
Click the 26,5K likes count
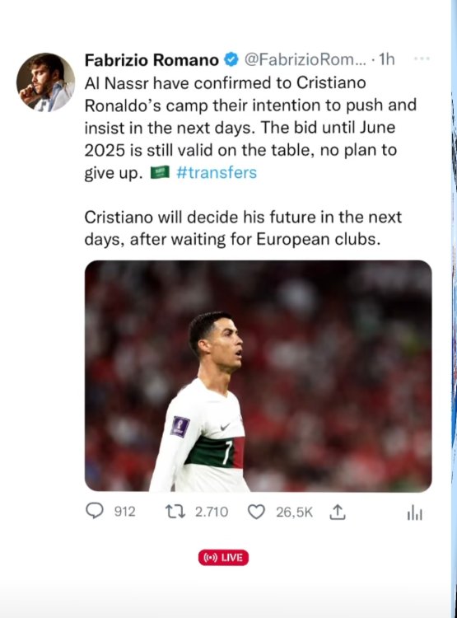pyautogui.click(x=294, y=513)
